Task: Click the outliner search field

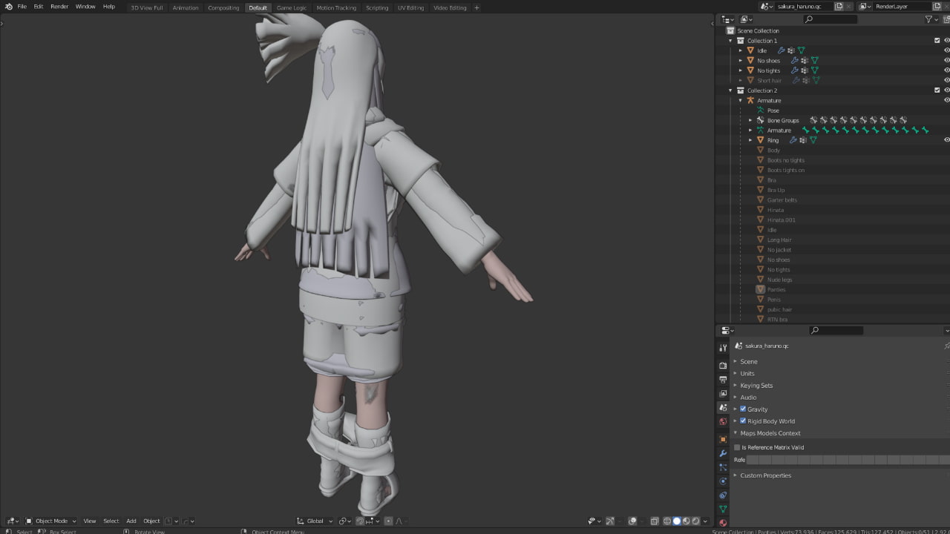Action: click(x=830, y=19)
